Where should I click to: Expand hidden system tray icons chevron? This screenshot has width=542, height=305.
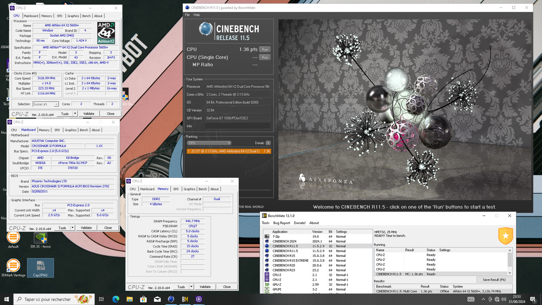[483, 299]
